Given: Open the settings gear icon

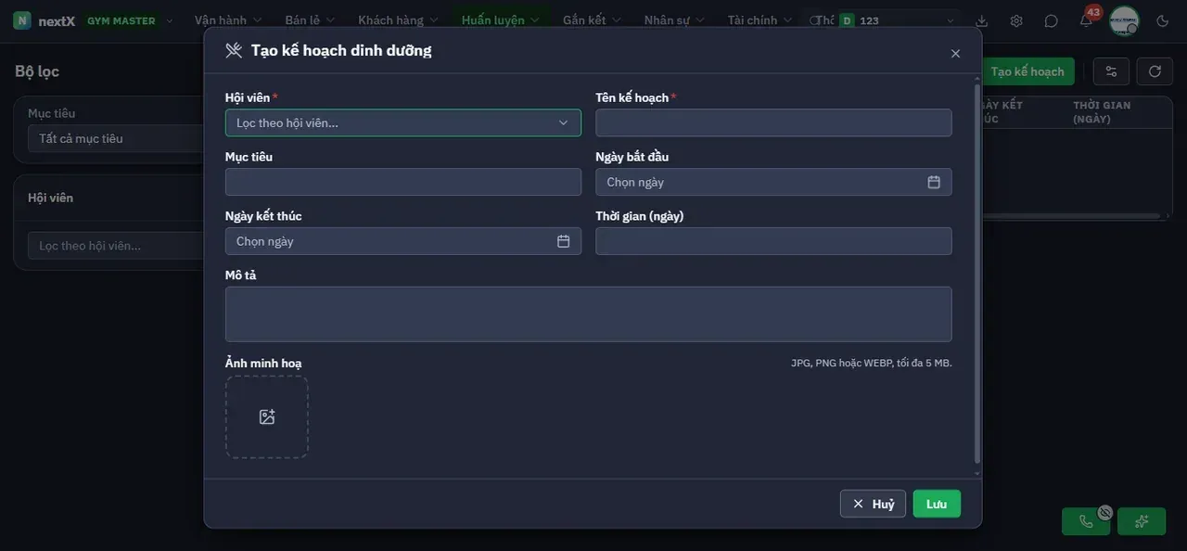Looking at the screenshot, I should pos(1016,20).
